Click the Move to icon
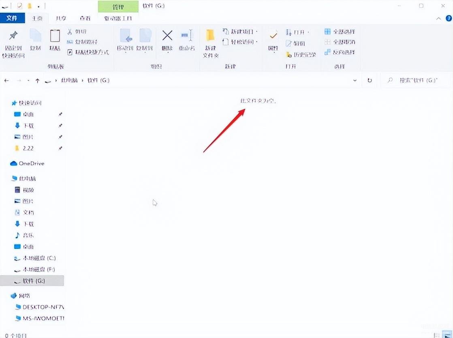Viewport: 453px width, 338px height. (125, 36)
